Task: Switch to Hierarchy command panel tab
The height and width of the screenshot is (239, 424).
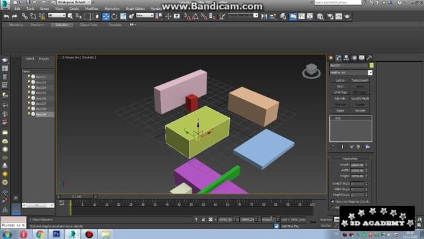Action: pyautogui.click(x=346, y=58)
